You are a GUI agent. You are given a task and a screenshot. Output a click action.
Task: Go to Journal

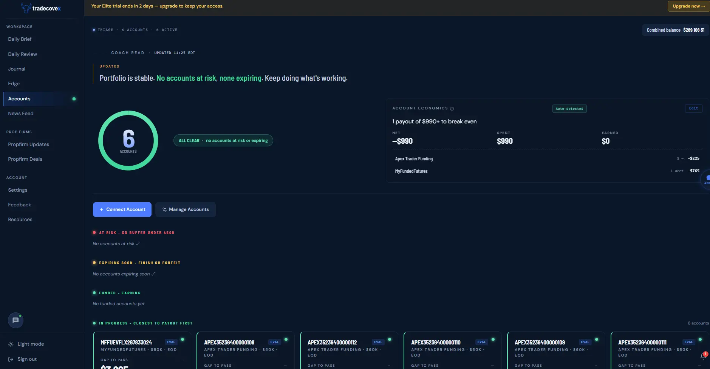[17, 69]
